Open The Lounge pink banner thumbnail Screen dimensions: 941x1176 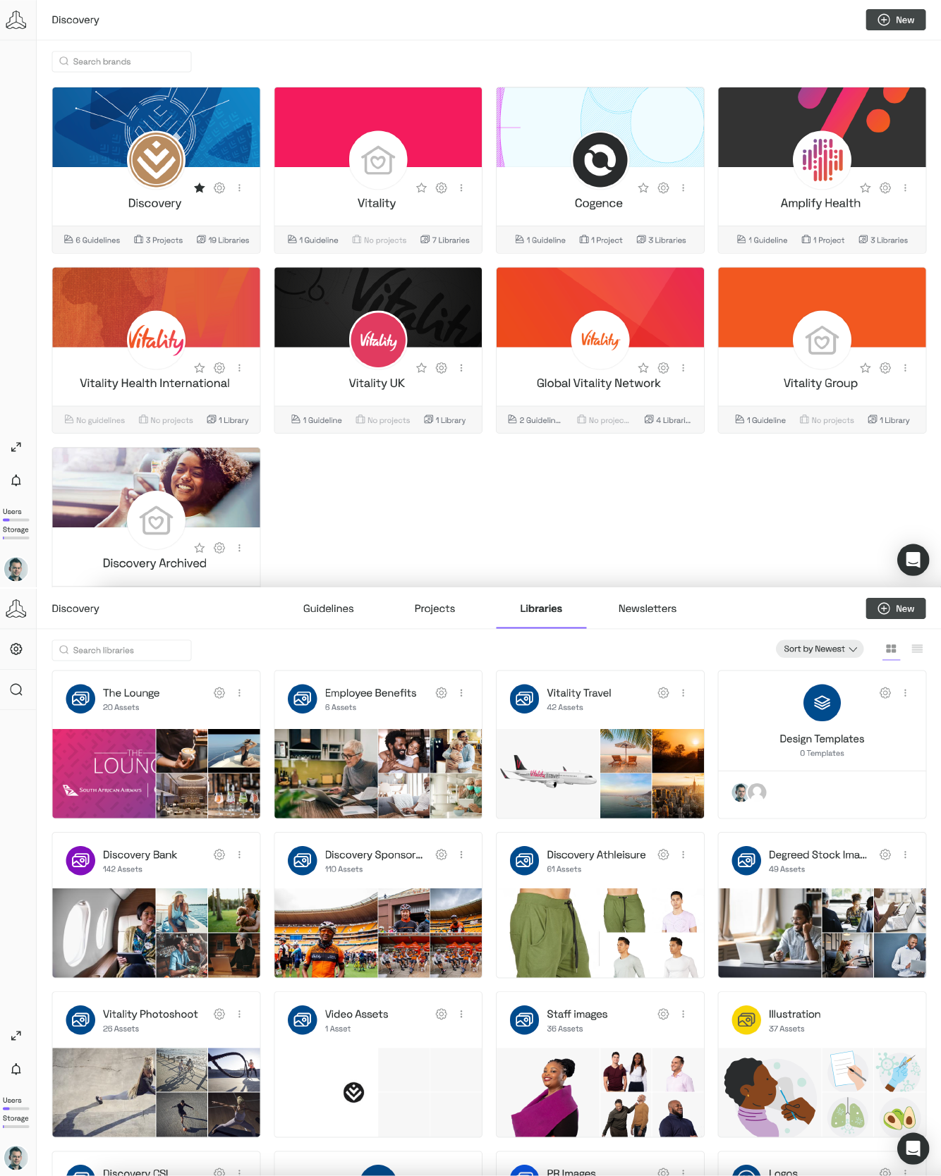[104, 773]
